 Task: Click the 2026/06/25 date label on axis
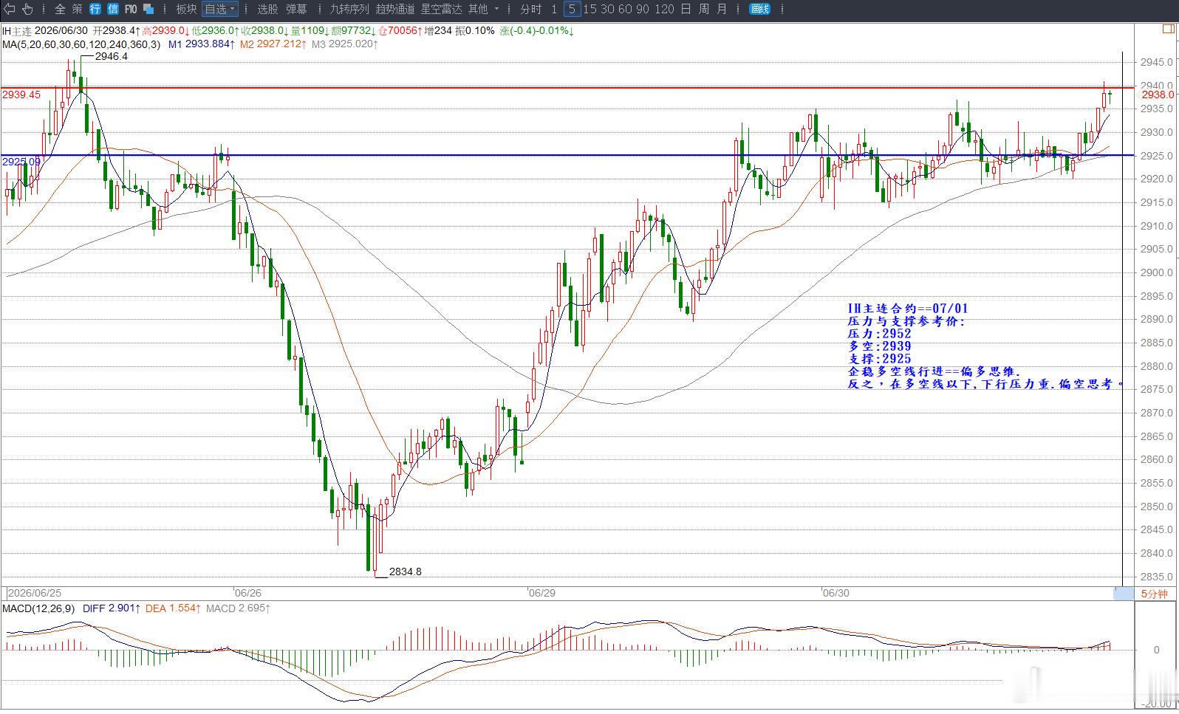tap(35, 593)
